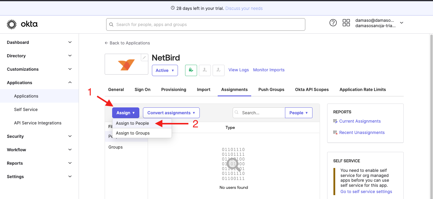Click the Okta logo icon
Image resolution: width=433 pixels, height=199 pixels.
[x=11, y=24]
